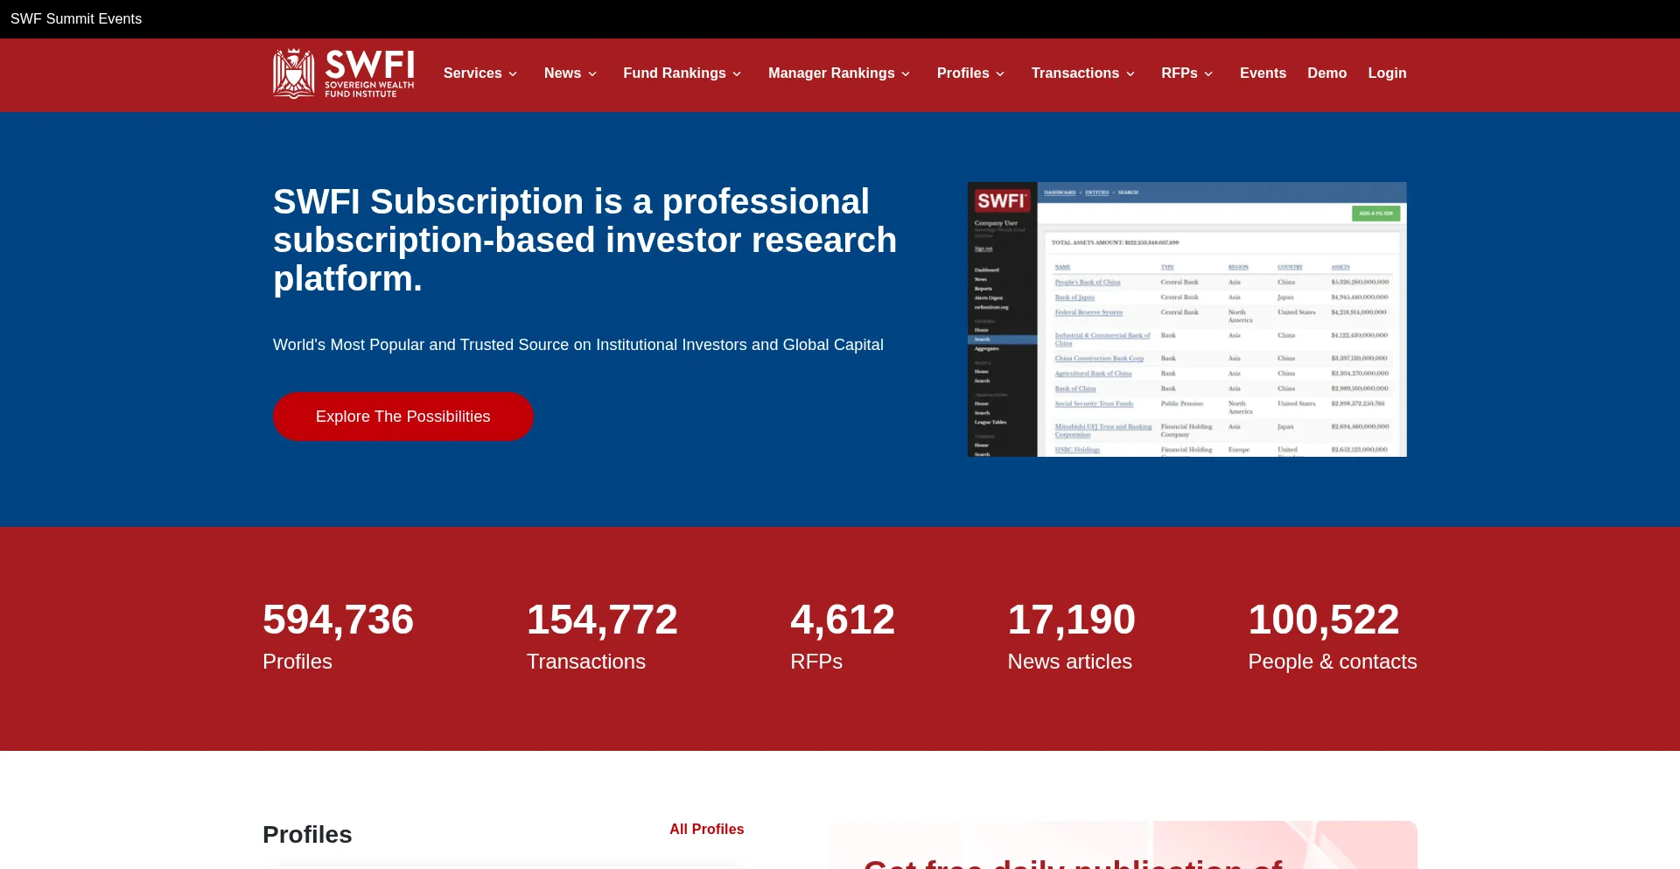Image resolution: width=1680 pixels, height=869 pixels.
Task: Click the Login link
Action: [1387, 74]
